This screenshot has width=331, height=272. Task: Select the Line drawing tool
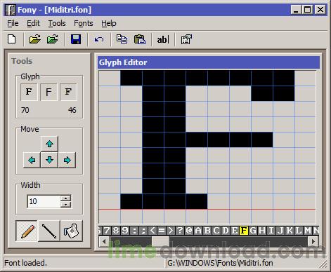[49, 231]
